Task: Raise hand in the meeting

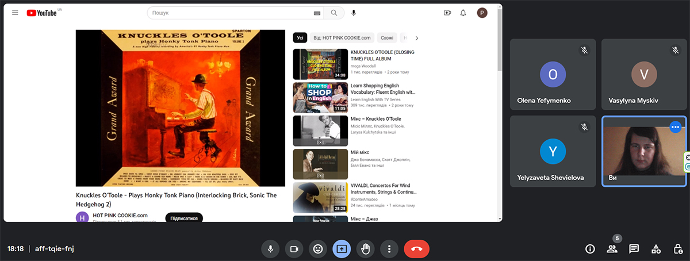Action: pos(365,249)
